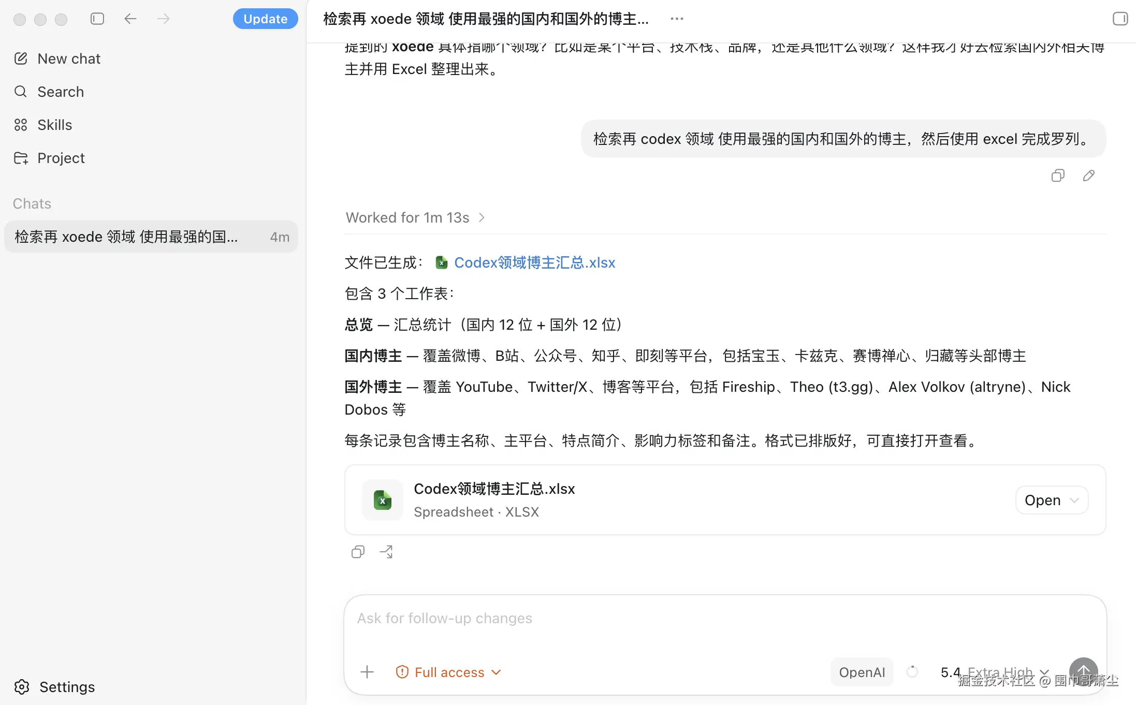Screen dimensions: 1136x705
Task: Click the Project folder icon
Action: [x=21, y=158]
